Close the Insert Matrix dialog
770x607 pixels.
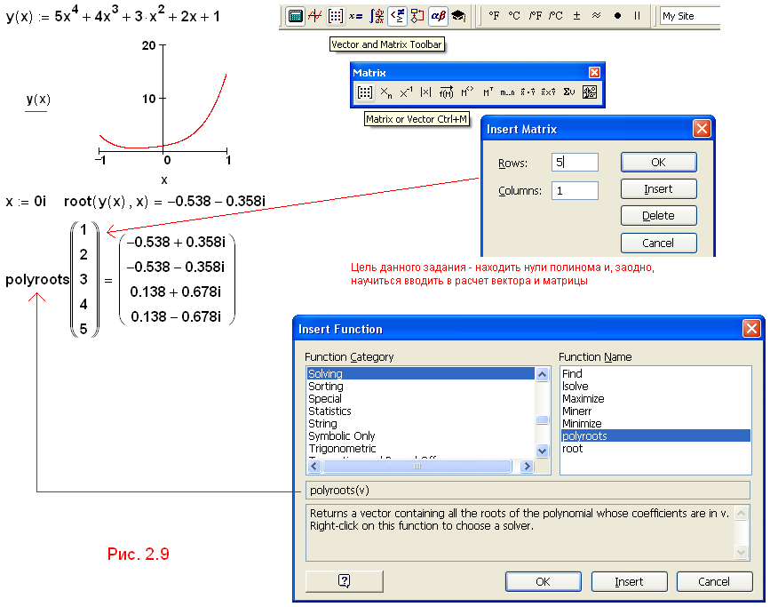coord(702,129)
